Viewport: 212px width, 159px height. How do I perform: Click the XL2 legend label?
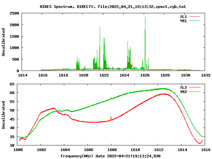click(183, 87)
